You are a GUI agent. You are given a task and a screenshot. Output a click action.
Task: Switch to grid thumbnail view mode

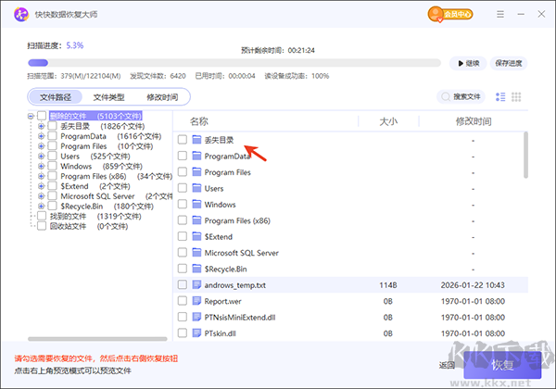pos(517,96)
